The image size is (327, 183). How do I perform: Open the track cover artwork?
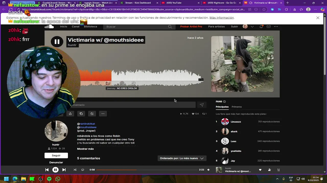[x=242, y=64]
